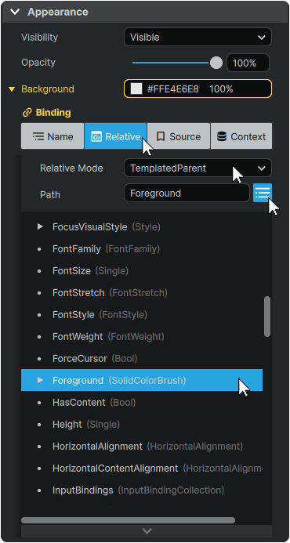Toggle the path property list button
The width and height of the screenshot is (290, 543).
click(263, 193)
